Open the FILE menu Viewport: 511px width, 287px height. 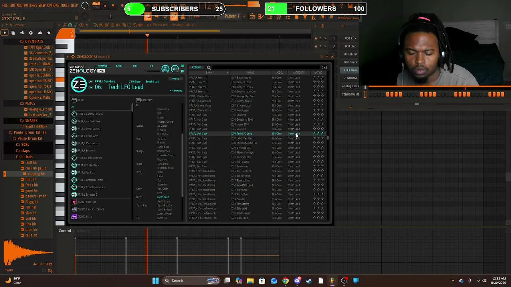click(5, 6)
